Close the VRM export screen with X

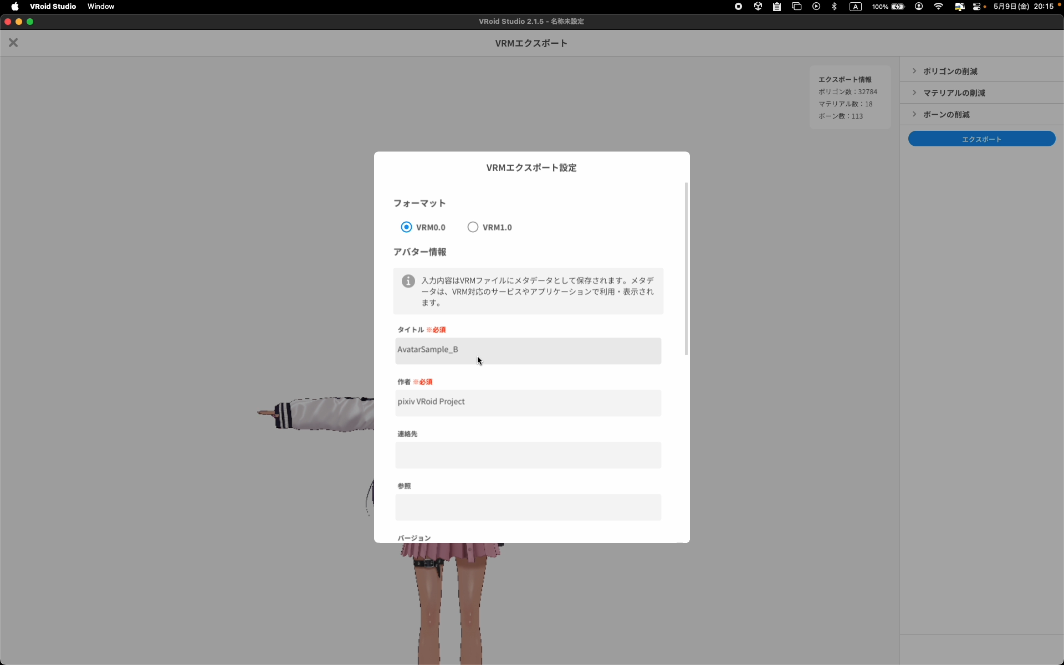pyautogui.click(x=13, y=43)
